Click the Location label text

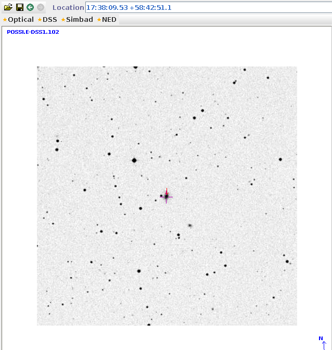click(x=68, y=8)
